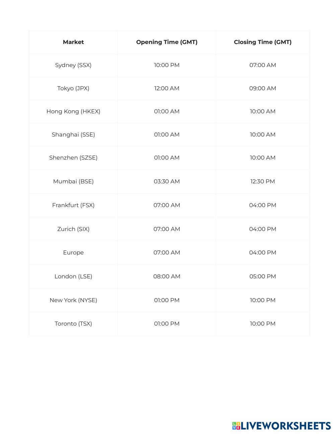Click the Hong Kong (HKEX) cell

(x=73, y=111)
